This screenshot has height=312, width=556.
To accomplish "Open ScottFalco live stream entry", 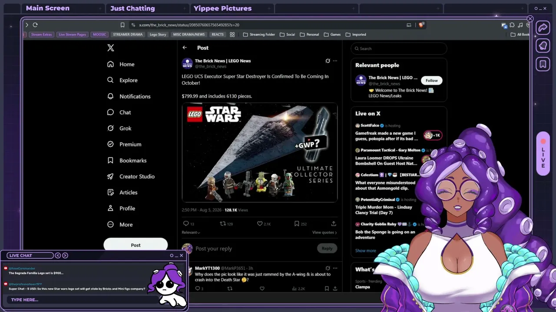I will (x=398, y=133).
